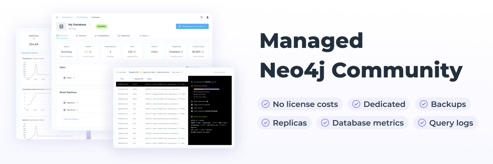
Task: Copy the Transaction ID via Copy ID
Action: (213, 82)
